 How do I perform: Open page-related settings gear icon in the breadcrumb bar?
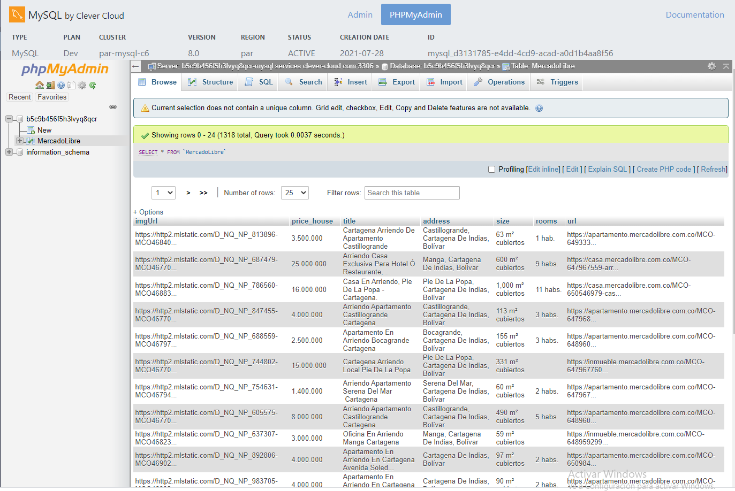click(x=711, y=66)
